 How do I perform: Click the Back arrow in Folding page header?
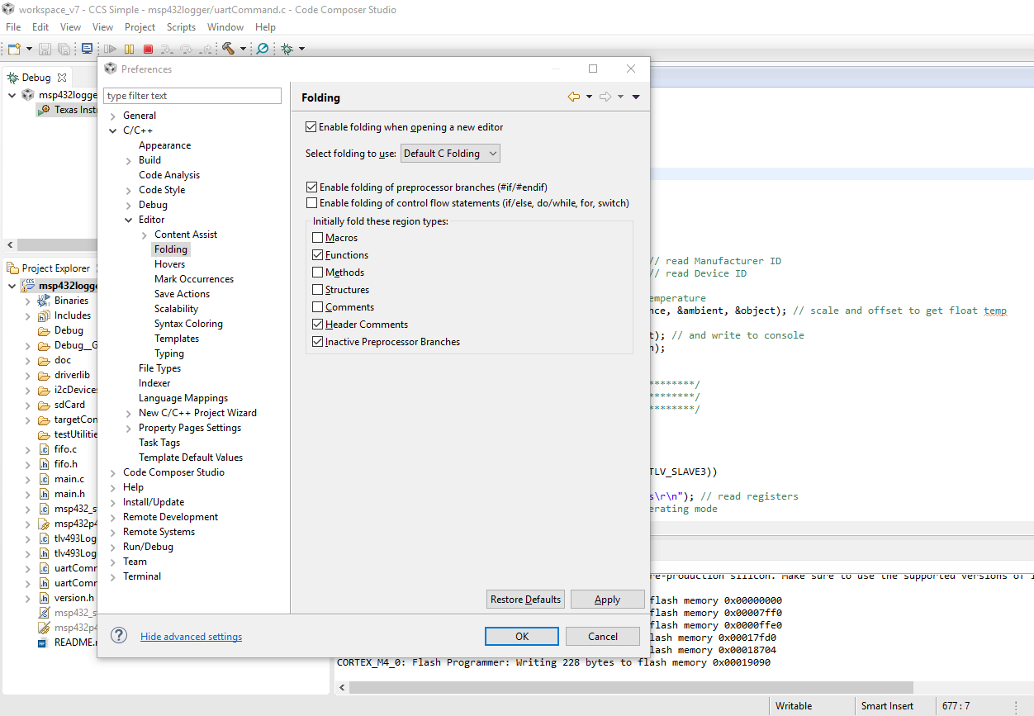(x=574, y=97)
